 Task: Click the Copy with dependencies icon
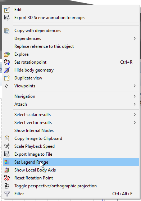[x=7, y=31]
